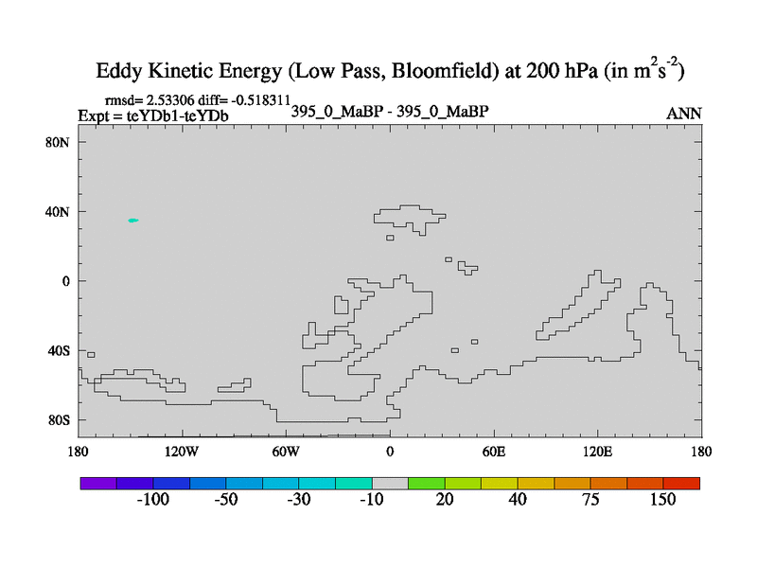
Task: Select the 120W longitude axis label
Action: [181, 451]
